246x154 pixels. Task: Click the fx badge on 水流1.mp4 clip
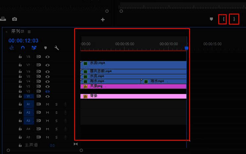coord(85,63)
